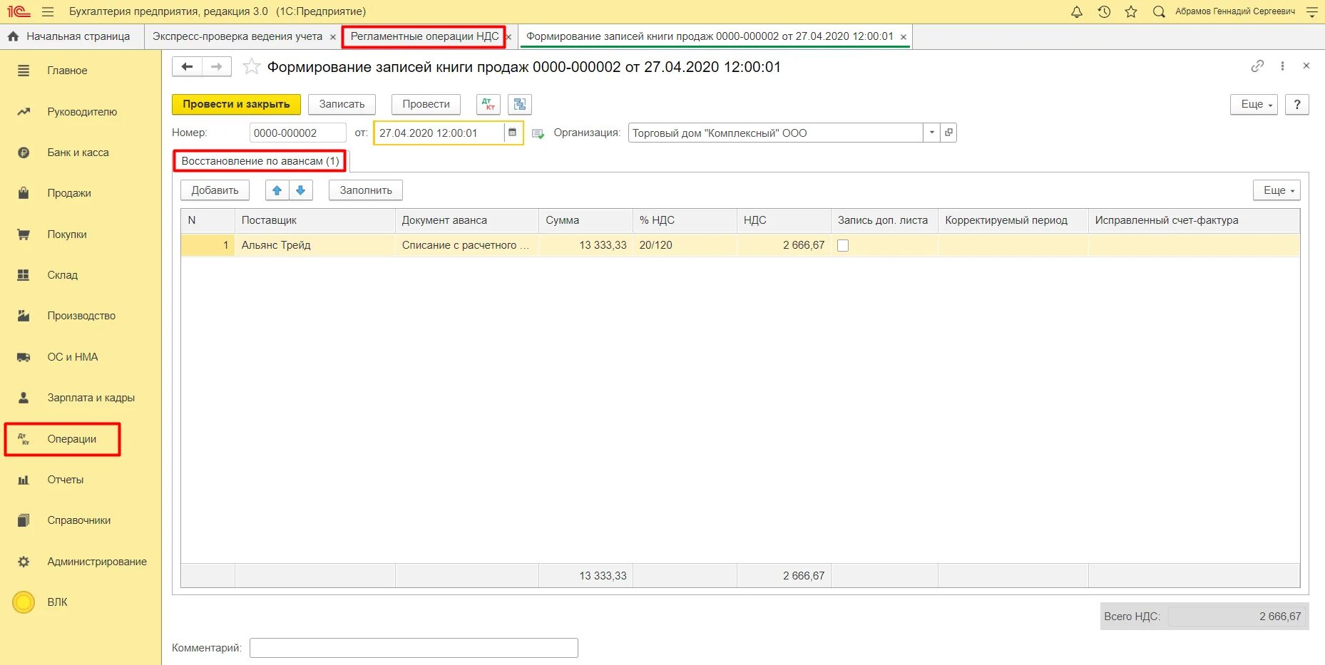Click the Организация field
This screenshot has width=1325, height=665.
(776, 133)
